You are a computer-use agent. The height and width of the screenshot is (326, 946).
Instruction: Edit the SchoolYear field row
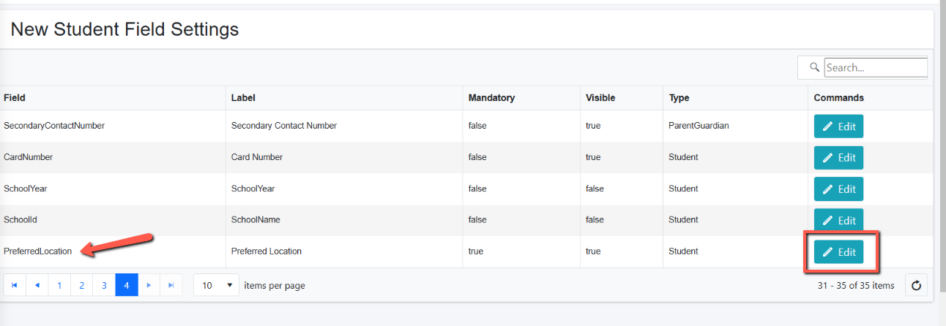click(x=839, y=189)
